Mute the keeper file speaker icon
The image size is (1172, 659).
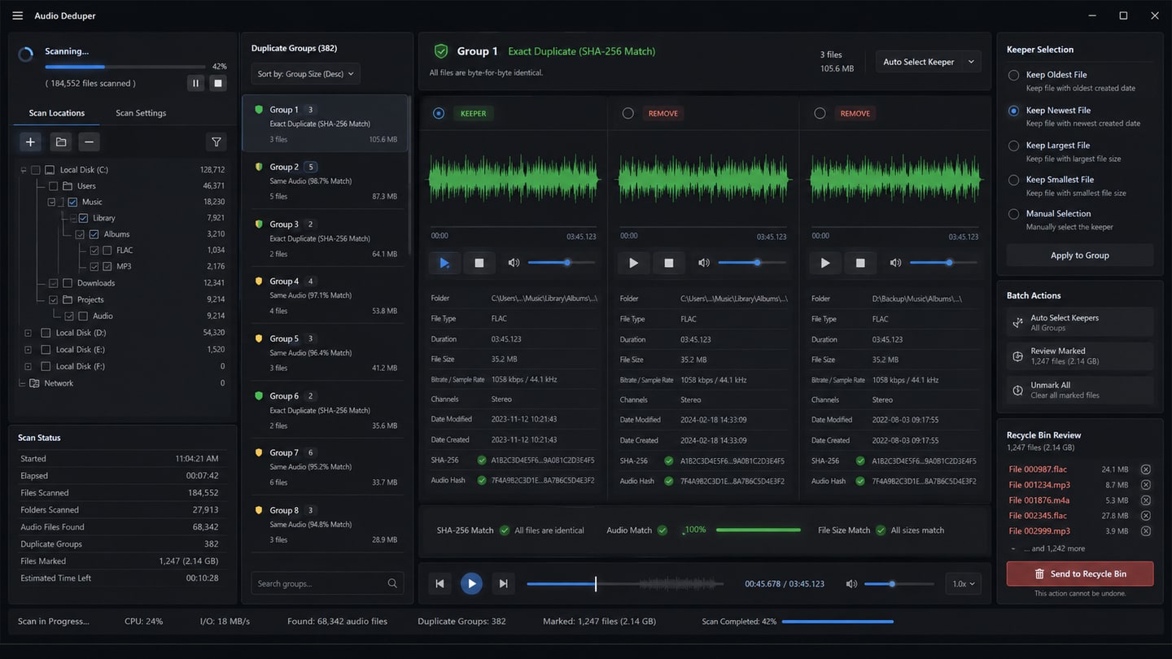[x=514, y=263]
